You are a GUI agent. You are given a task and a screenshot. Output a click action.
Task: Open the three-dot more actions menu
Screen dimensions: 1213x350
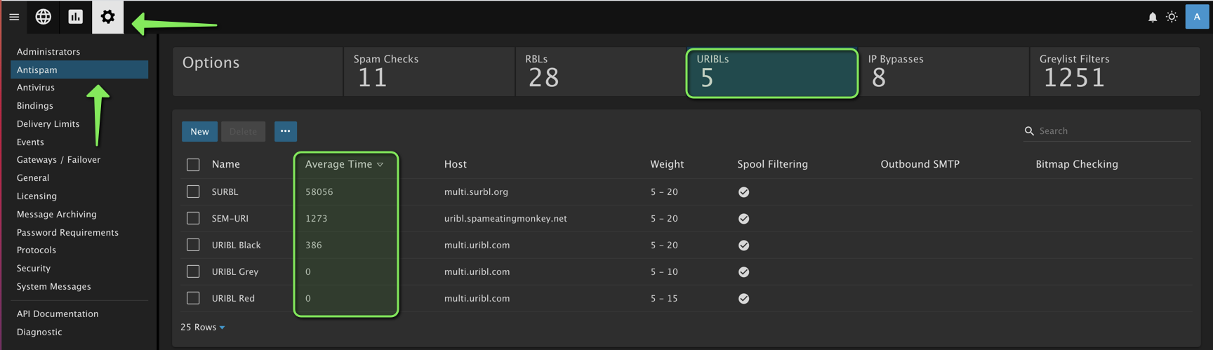(x=285, y=131)
